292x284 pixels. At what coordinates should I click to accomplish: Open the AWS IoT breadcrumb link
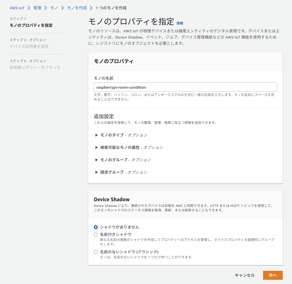click(17, 8)
